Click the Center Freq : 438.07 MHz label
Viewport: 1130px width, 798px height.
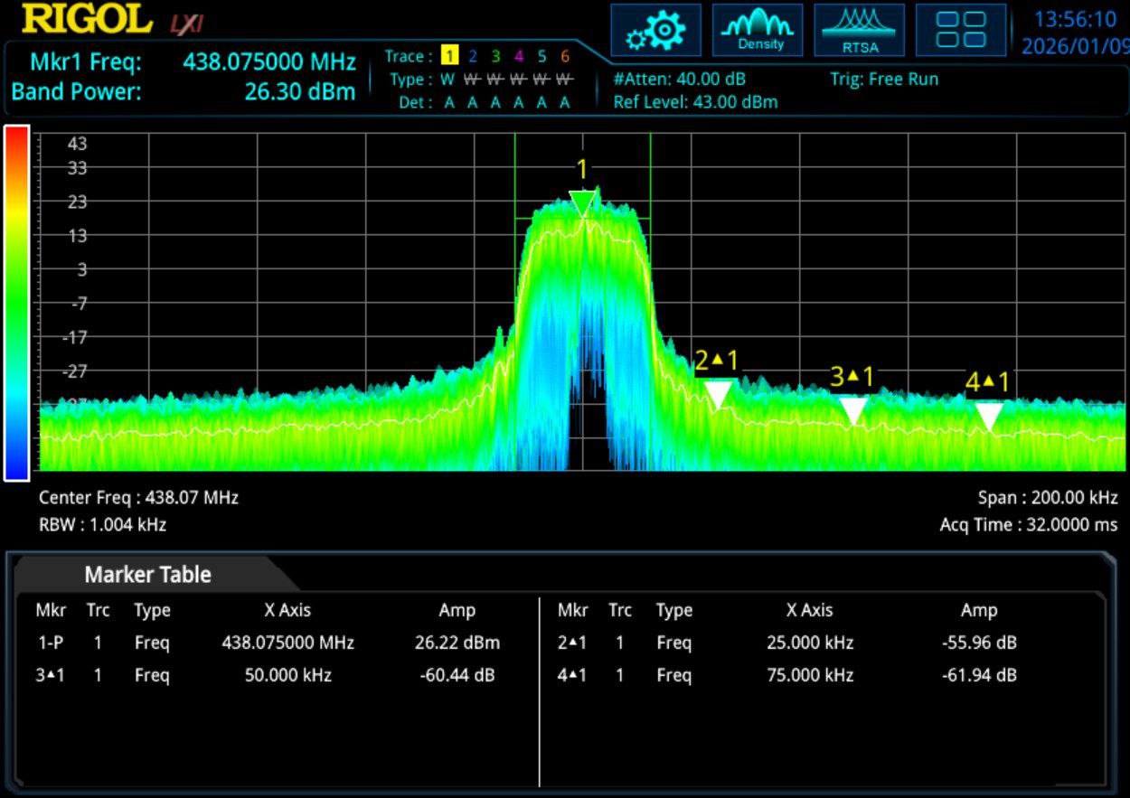pos(138,497)
